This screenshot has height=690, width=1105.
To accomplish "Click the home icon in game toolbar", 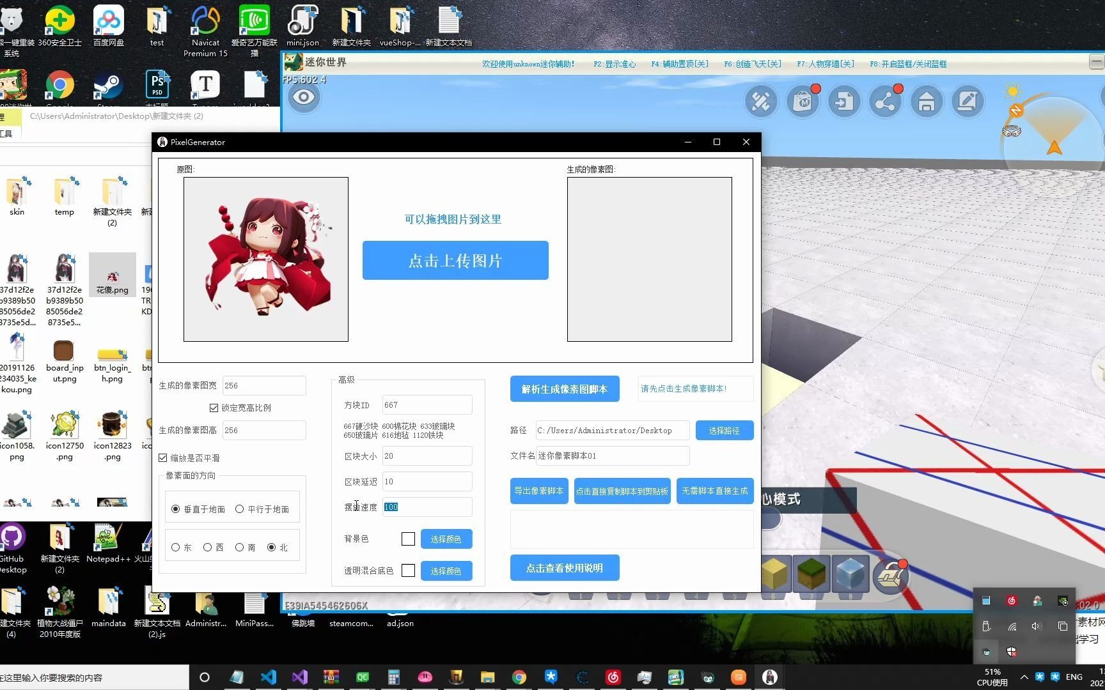I will click(x=926, y=102).
